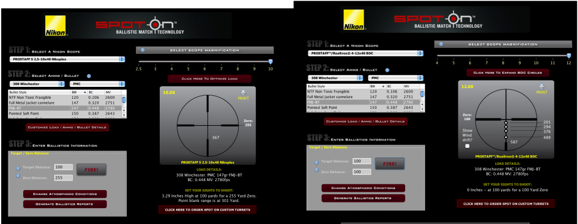Click the Bullet Style column header, left table
The image size is (578, 224).
40,92
